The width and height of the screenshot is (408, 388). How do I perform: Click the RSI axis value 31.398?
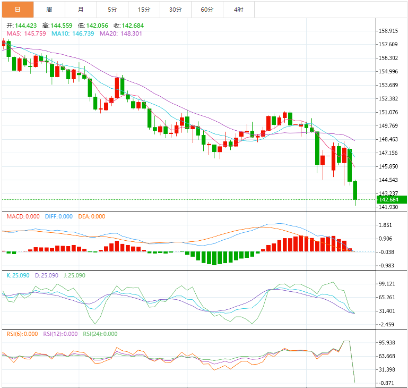coord(387,369)
